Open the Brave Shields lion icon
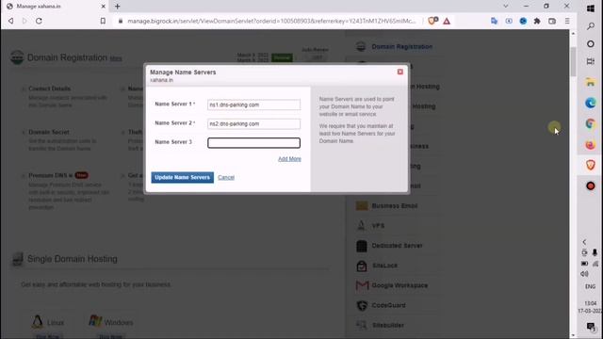The image size is (603, 339). 432,21
